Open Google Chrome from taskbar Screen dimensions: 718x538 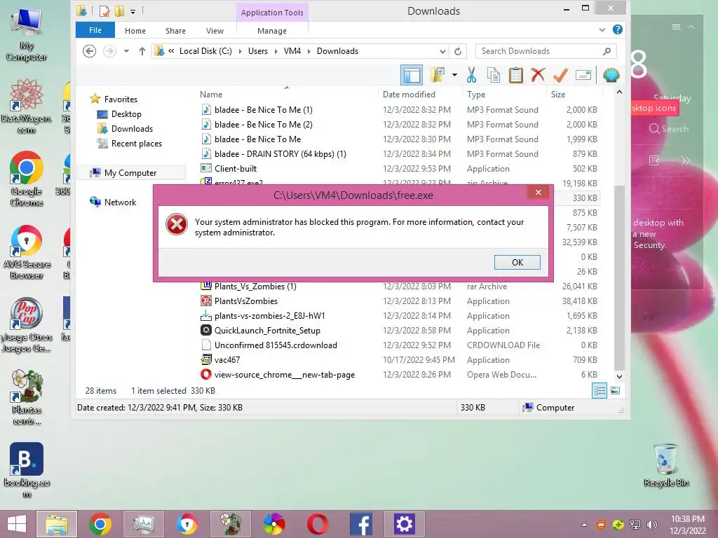pyautogui.click(x=100, y=524)
